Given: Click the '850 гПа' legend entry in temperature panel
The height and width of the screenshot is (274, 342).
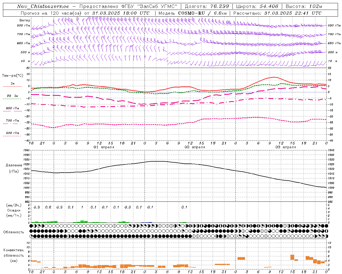Looking at the screenshot, I should 13,108.
